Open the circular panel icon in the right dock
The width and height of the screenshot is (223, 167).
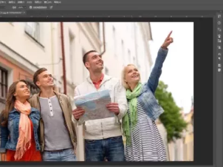coord(219,23)
